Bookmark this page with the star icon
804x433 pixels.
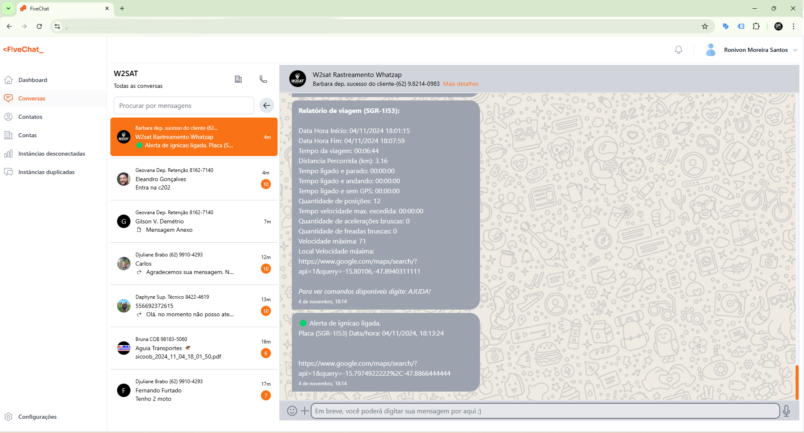705,26
